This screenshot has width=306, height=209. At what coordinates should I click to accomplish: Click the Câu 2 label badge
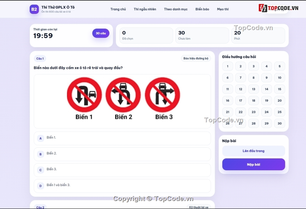click(x=40, y=207)
